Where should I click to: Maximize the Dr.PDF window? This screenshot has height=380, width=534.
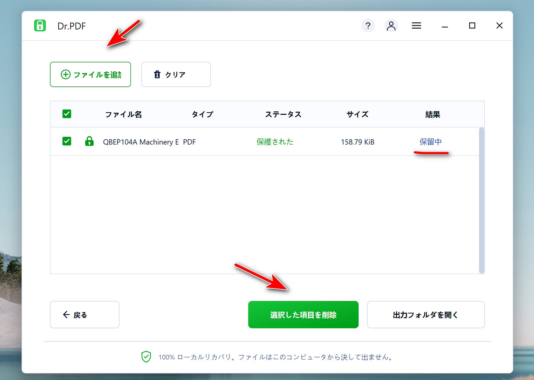coord(472,25)
